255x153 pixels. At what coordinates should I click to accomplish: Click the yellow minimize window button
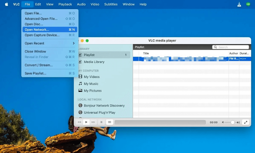click(x=82, y=40)
